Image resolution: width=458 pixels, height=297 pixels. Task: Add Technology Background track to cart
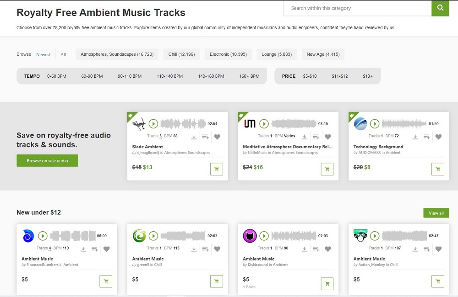[438, 169]
